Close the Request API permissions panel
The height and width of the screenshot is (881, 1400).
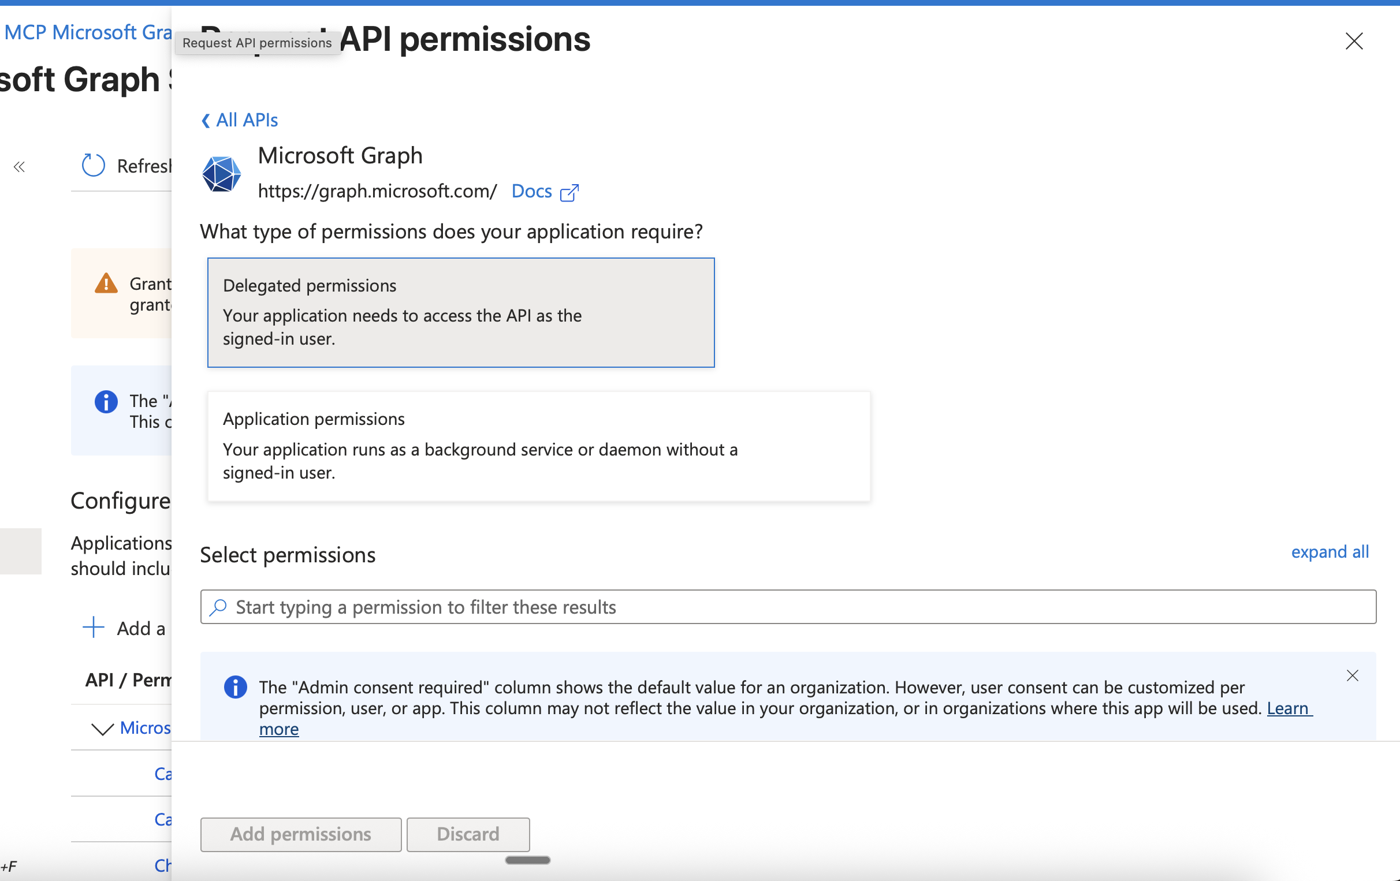(x=1354, y=41)
